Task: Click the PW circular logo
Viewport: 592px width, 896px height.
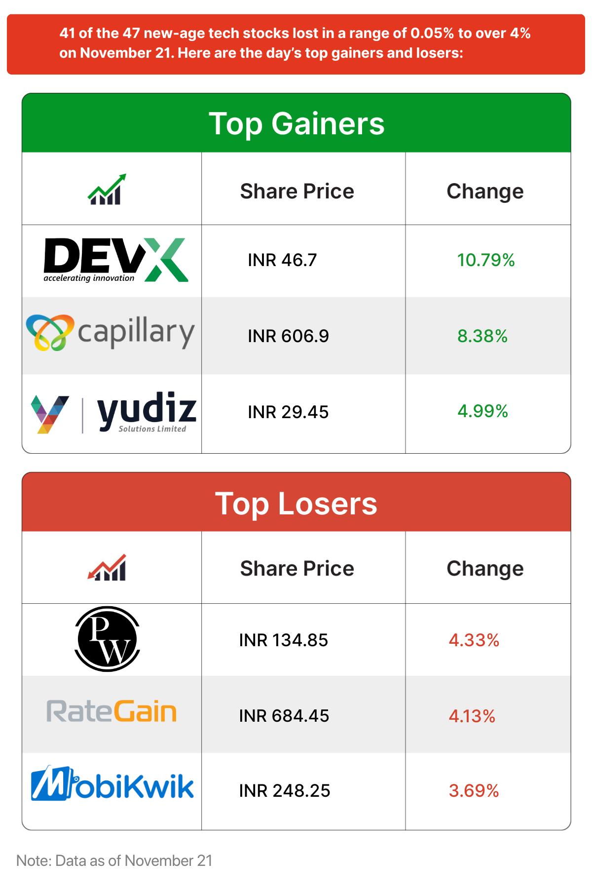Action: (107, 639)
